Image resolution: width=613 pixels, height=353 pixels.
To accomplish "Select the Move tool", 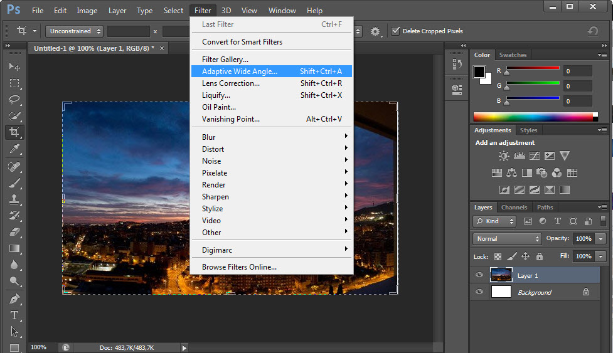I will click(14, 66).
